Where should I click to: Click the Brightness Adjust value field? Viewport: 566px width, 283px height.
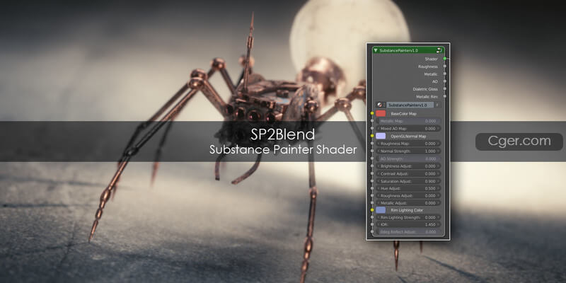point(408,166)
